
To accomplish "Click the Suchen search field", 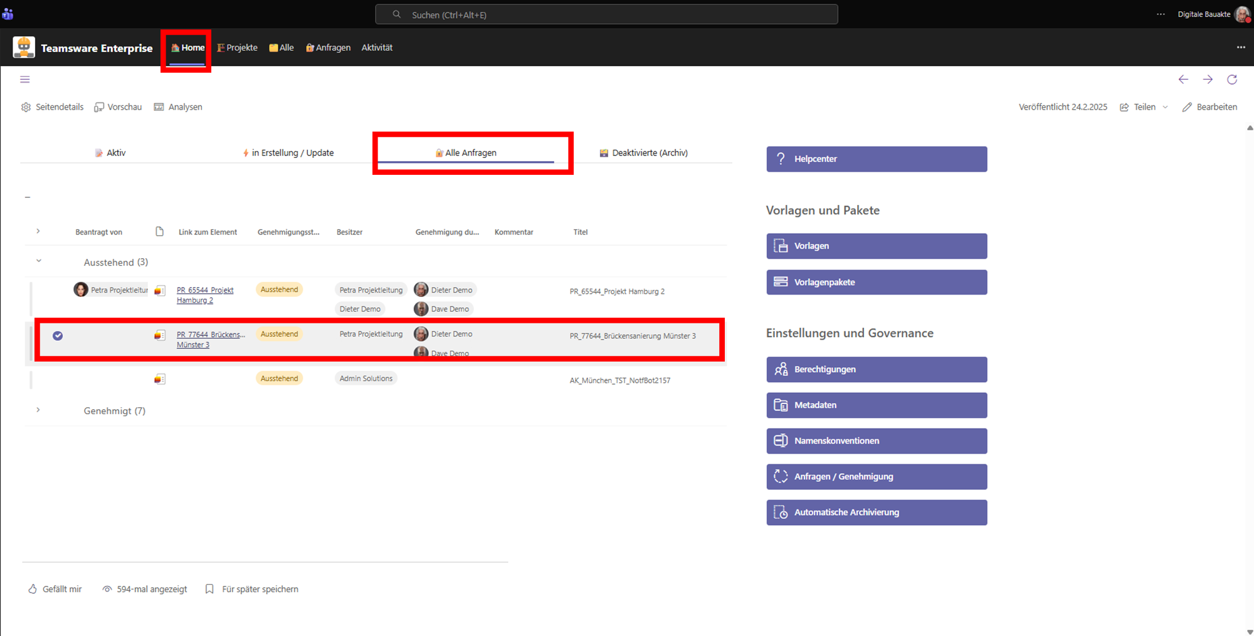I will tap(606, 14).
